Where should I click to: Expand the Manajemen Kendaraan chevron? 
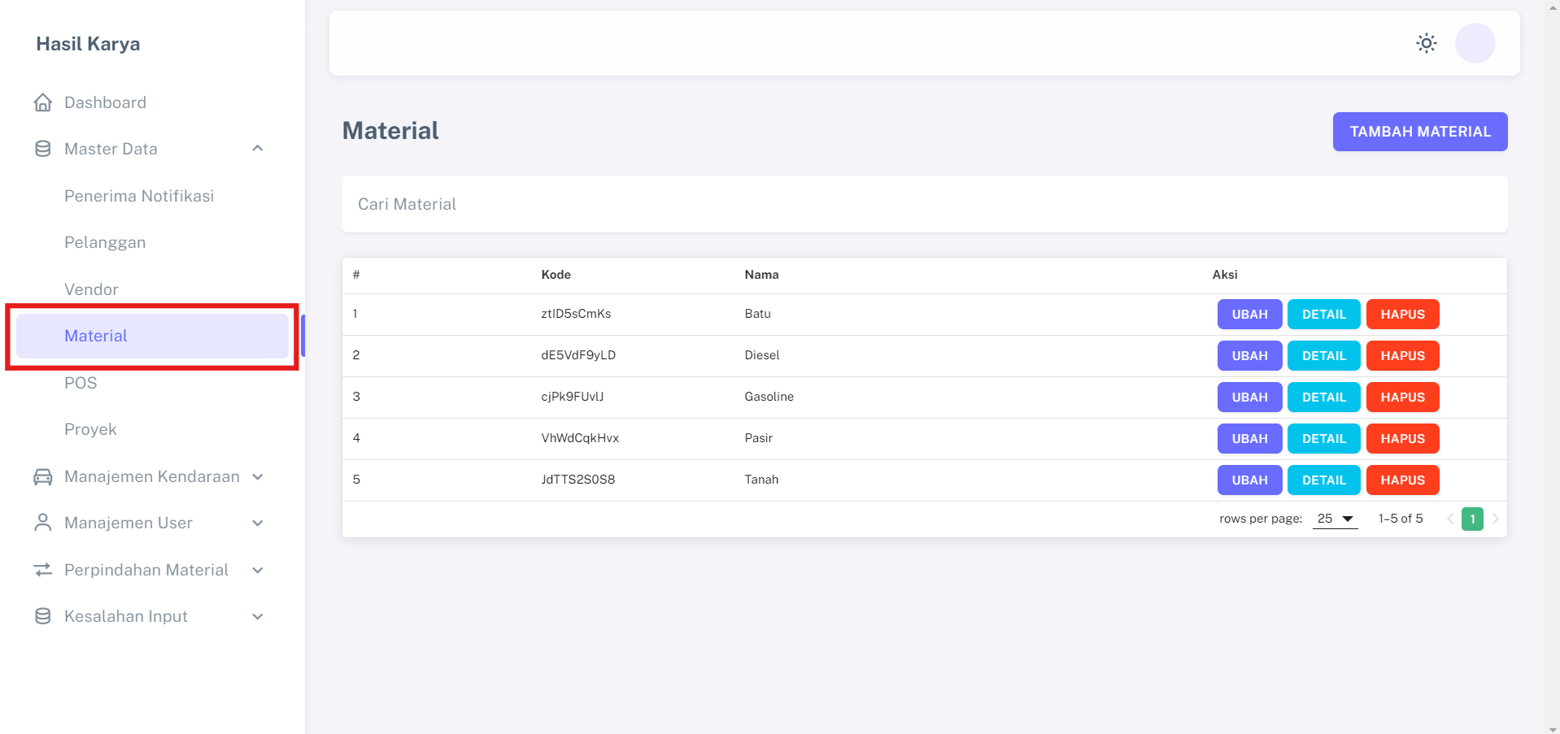tap(258, 476)
